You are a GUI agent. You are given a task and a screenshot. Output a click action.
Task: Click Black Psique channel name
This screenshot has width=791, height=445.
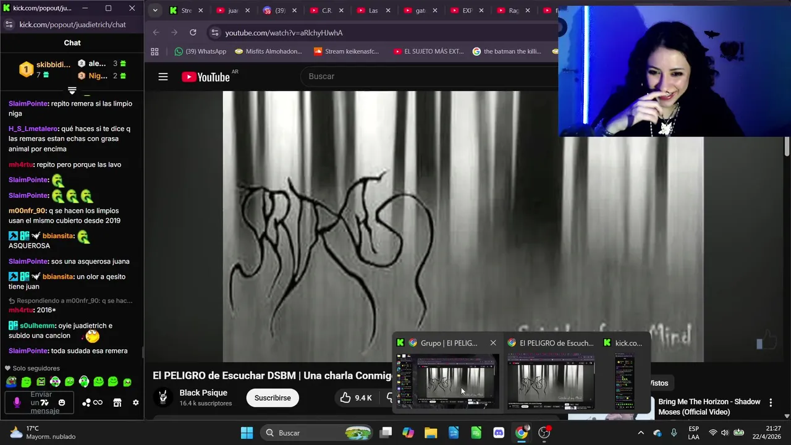point(203,393)
